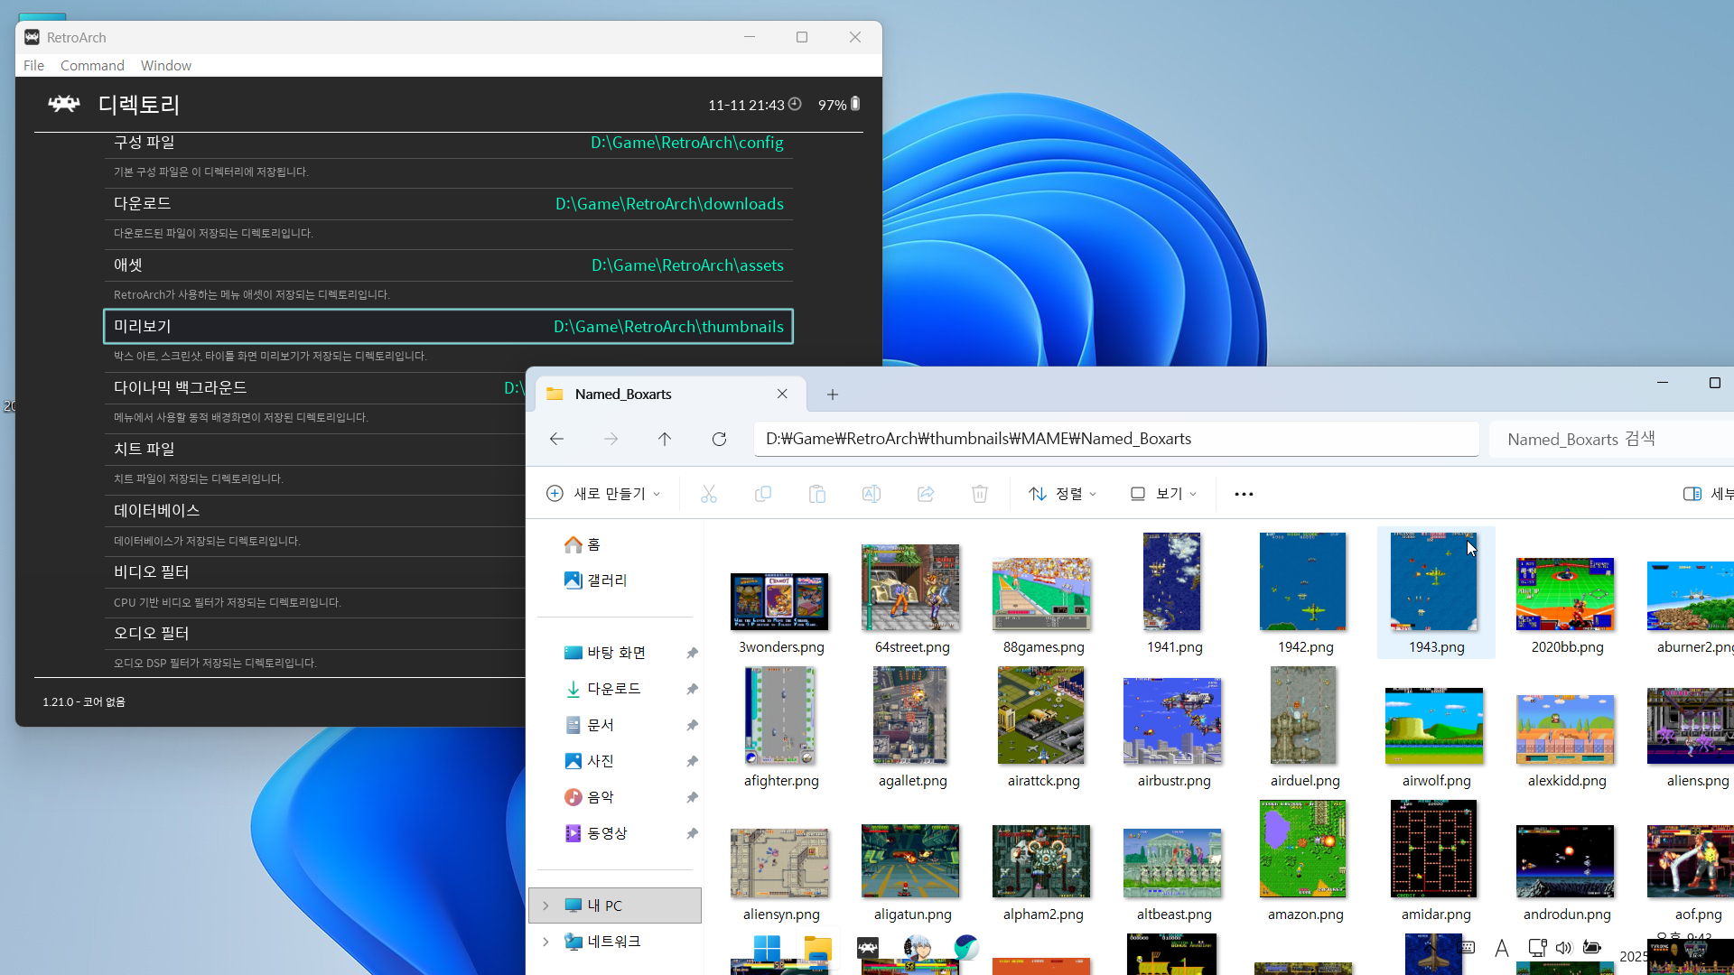
Task: Click the share icon in toolbar
Action: 926,494
